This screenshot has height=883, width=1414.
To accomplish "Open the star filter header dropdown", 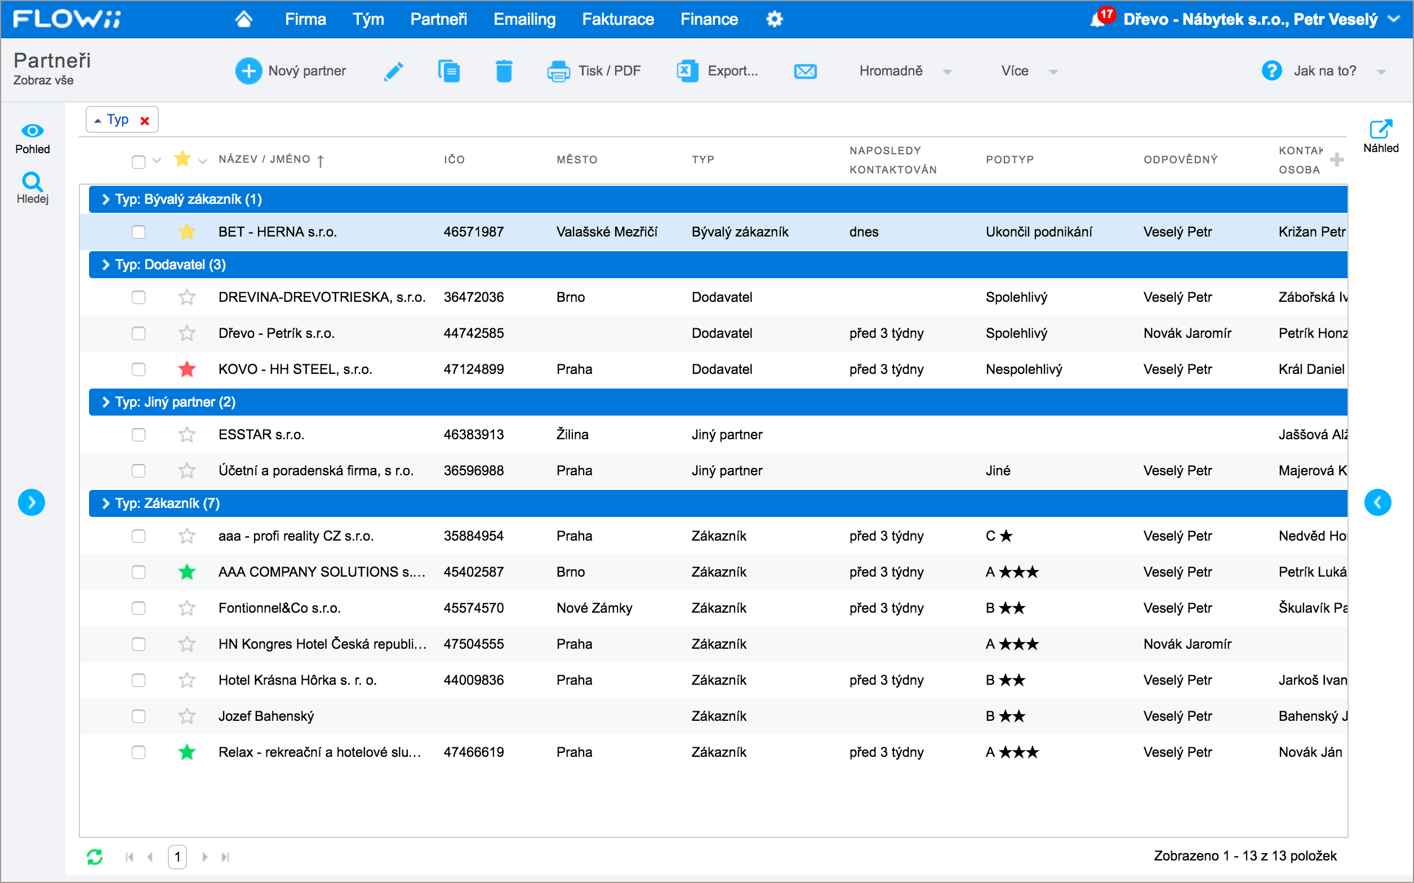I will click(203, 162).
